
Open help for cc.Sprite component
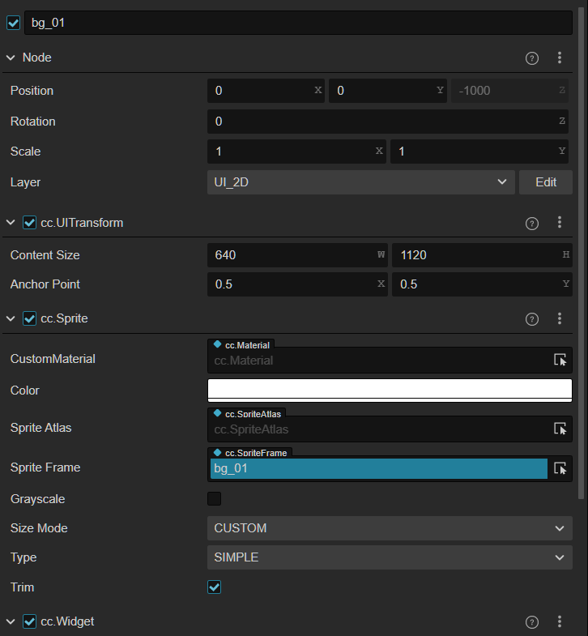tap(532, 319)
